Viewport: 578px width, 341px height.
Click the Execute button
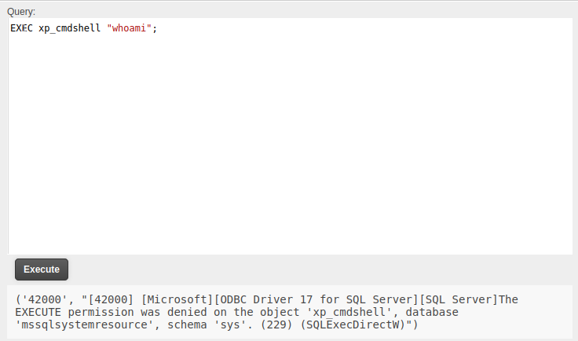(x=42, y=269)
